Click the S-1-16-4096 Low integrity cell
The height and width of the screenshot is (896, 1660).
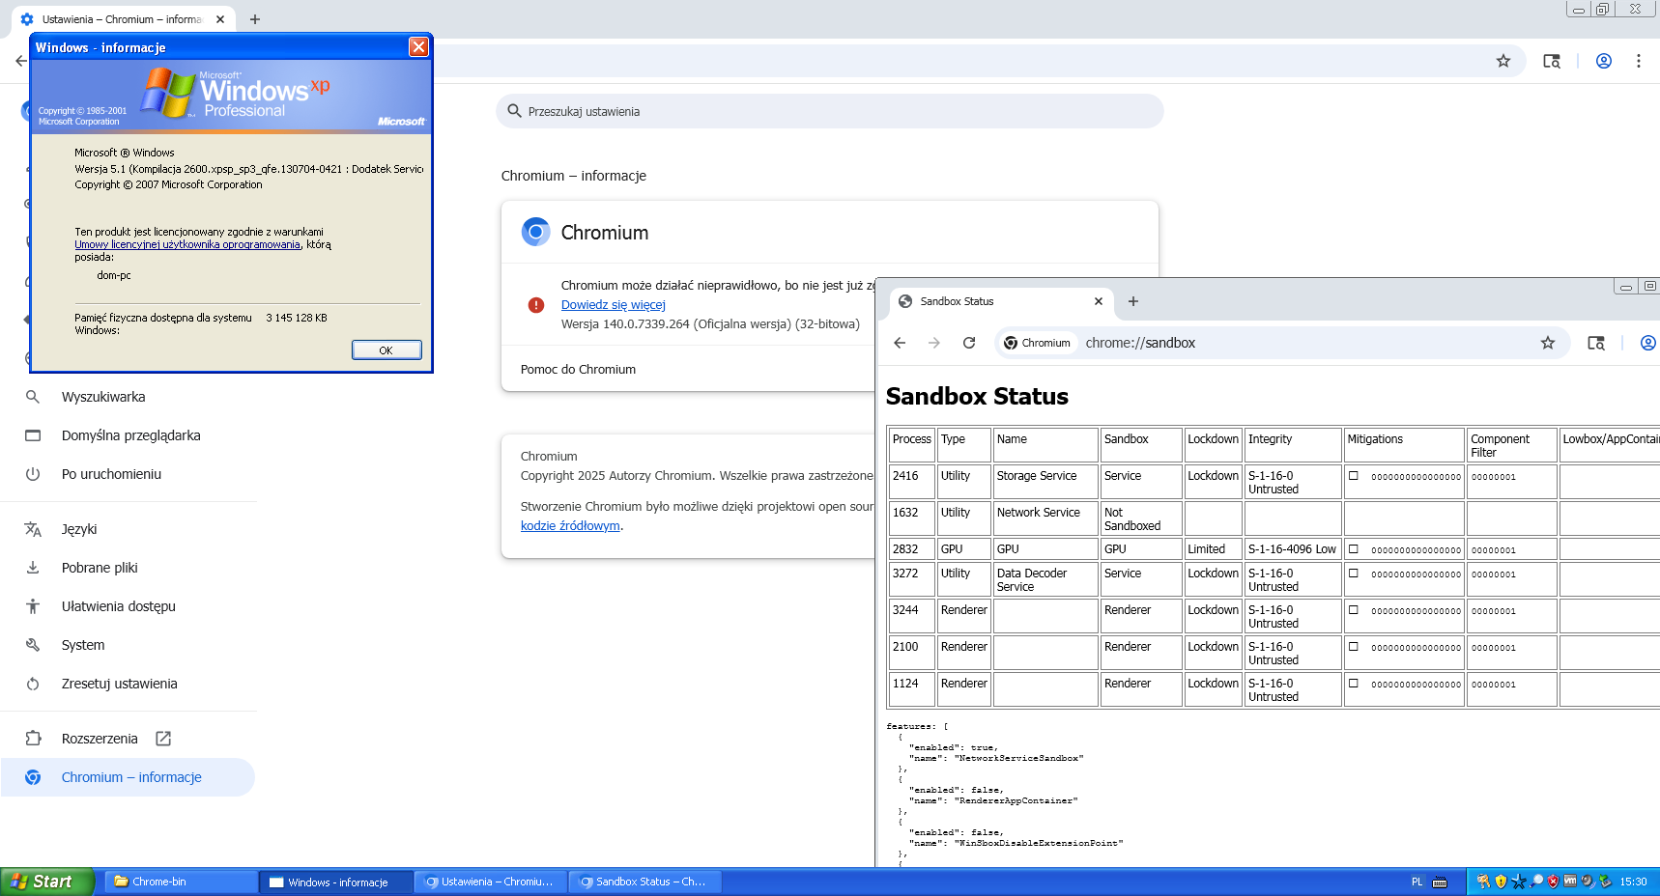click(1293, 549)
